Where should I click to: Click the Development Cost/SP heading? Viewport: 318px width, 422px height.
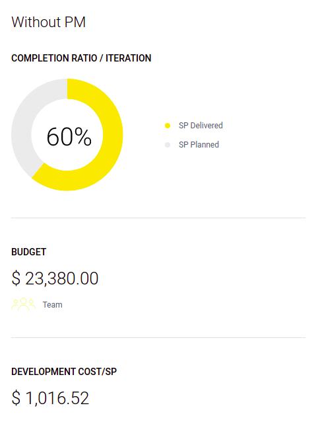click(x=64, y=372)
